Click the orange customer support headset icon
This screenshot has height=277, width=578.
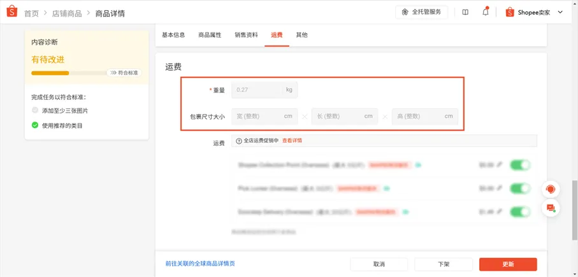click(x=551, y=189)
